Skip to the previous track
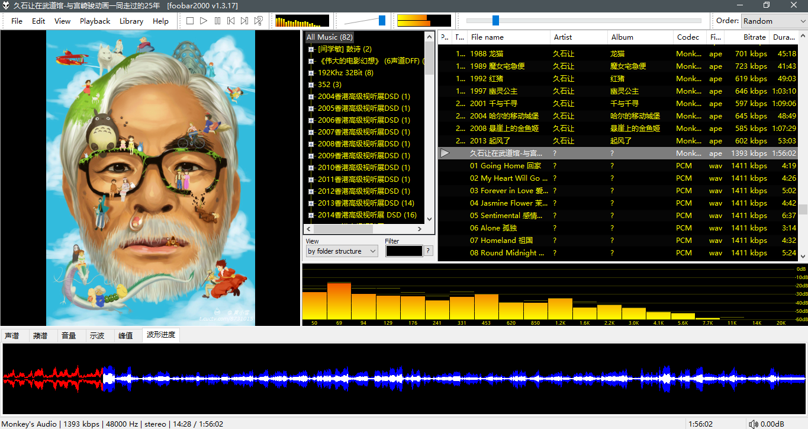Viewport: 808px width, 429px height. (231, 21)
